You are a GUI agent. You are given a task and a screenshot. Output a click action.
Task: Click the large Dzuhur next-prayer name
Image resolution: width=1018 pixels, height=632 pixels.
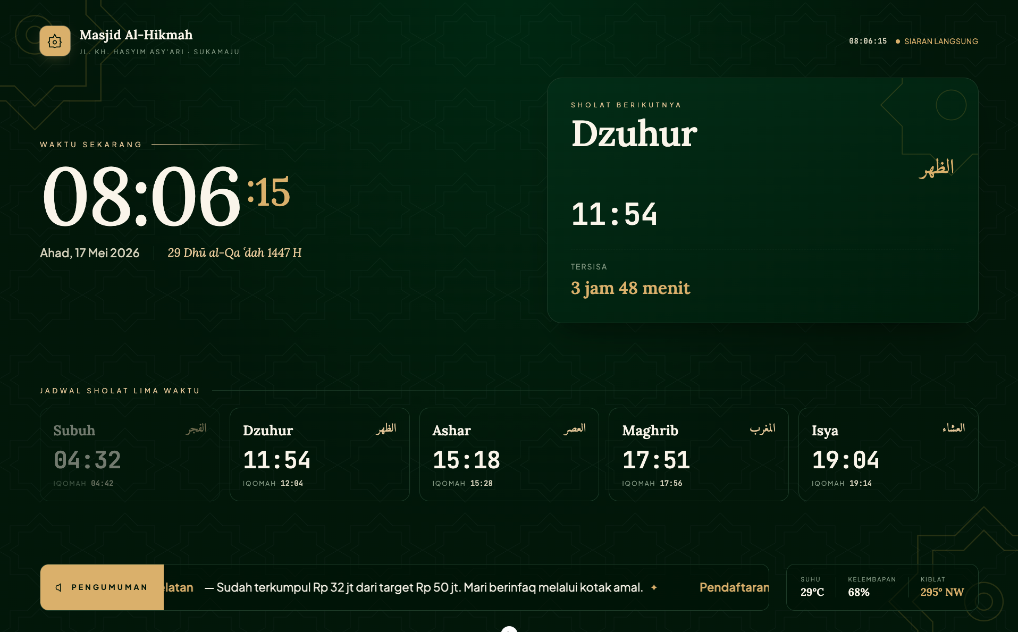tap(634, 133)
